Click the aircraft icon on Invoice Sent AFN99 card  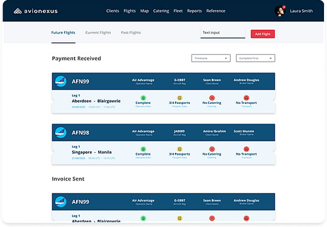click(x=60, y=201)
